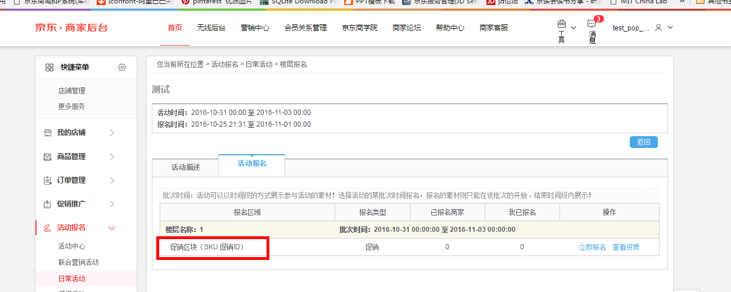Expand the 商品管理 sidebar section

[x=112, y=156]
